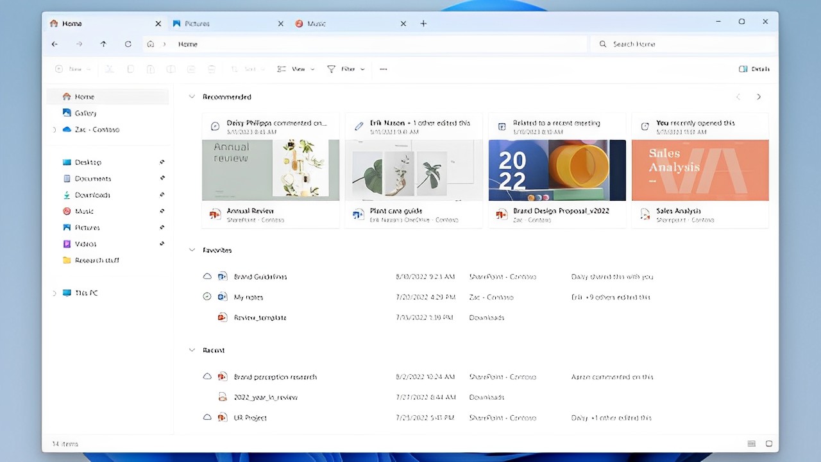The width and height of the screenshot is (821, 462).
Task: Click the Copy icon in the toolbar
Action: [x=130, y=69]
